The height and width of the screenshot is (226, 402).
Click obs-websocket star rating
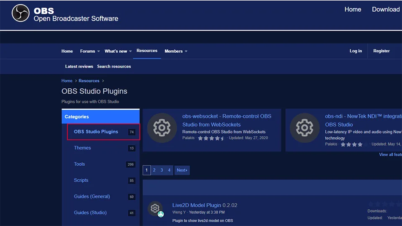(211, 139)
